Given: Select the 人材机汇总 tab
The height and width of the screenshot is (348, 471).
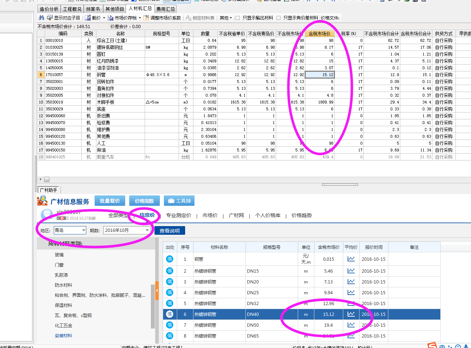Looking at the screenshot, I should (140, 9).
